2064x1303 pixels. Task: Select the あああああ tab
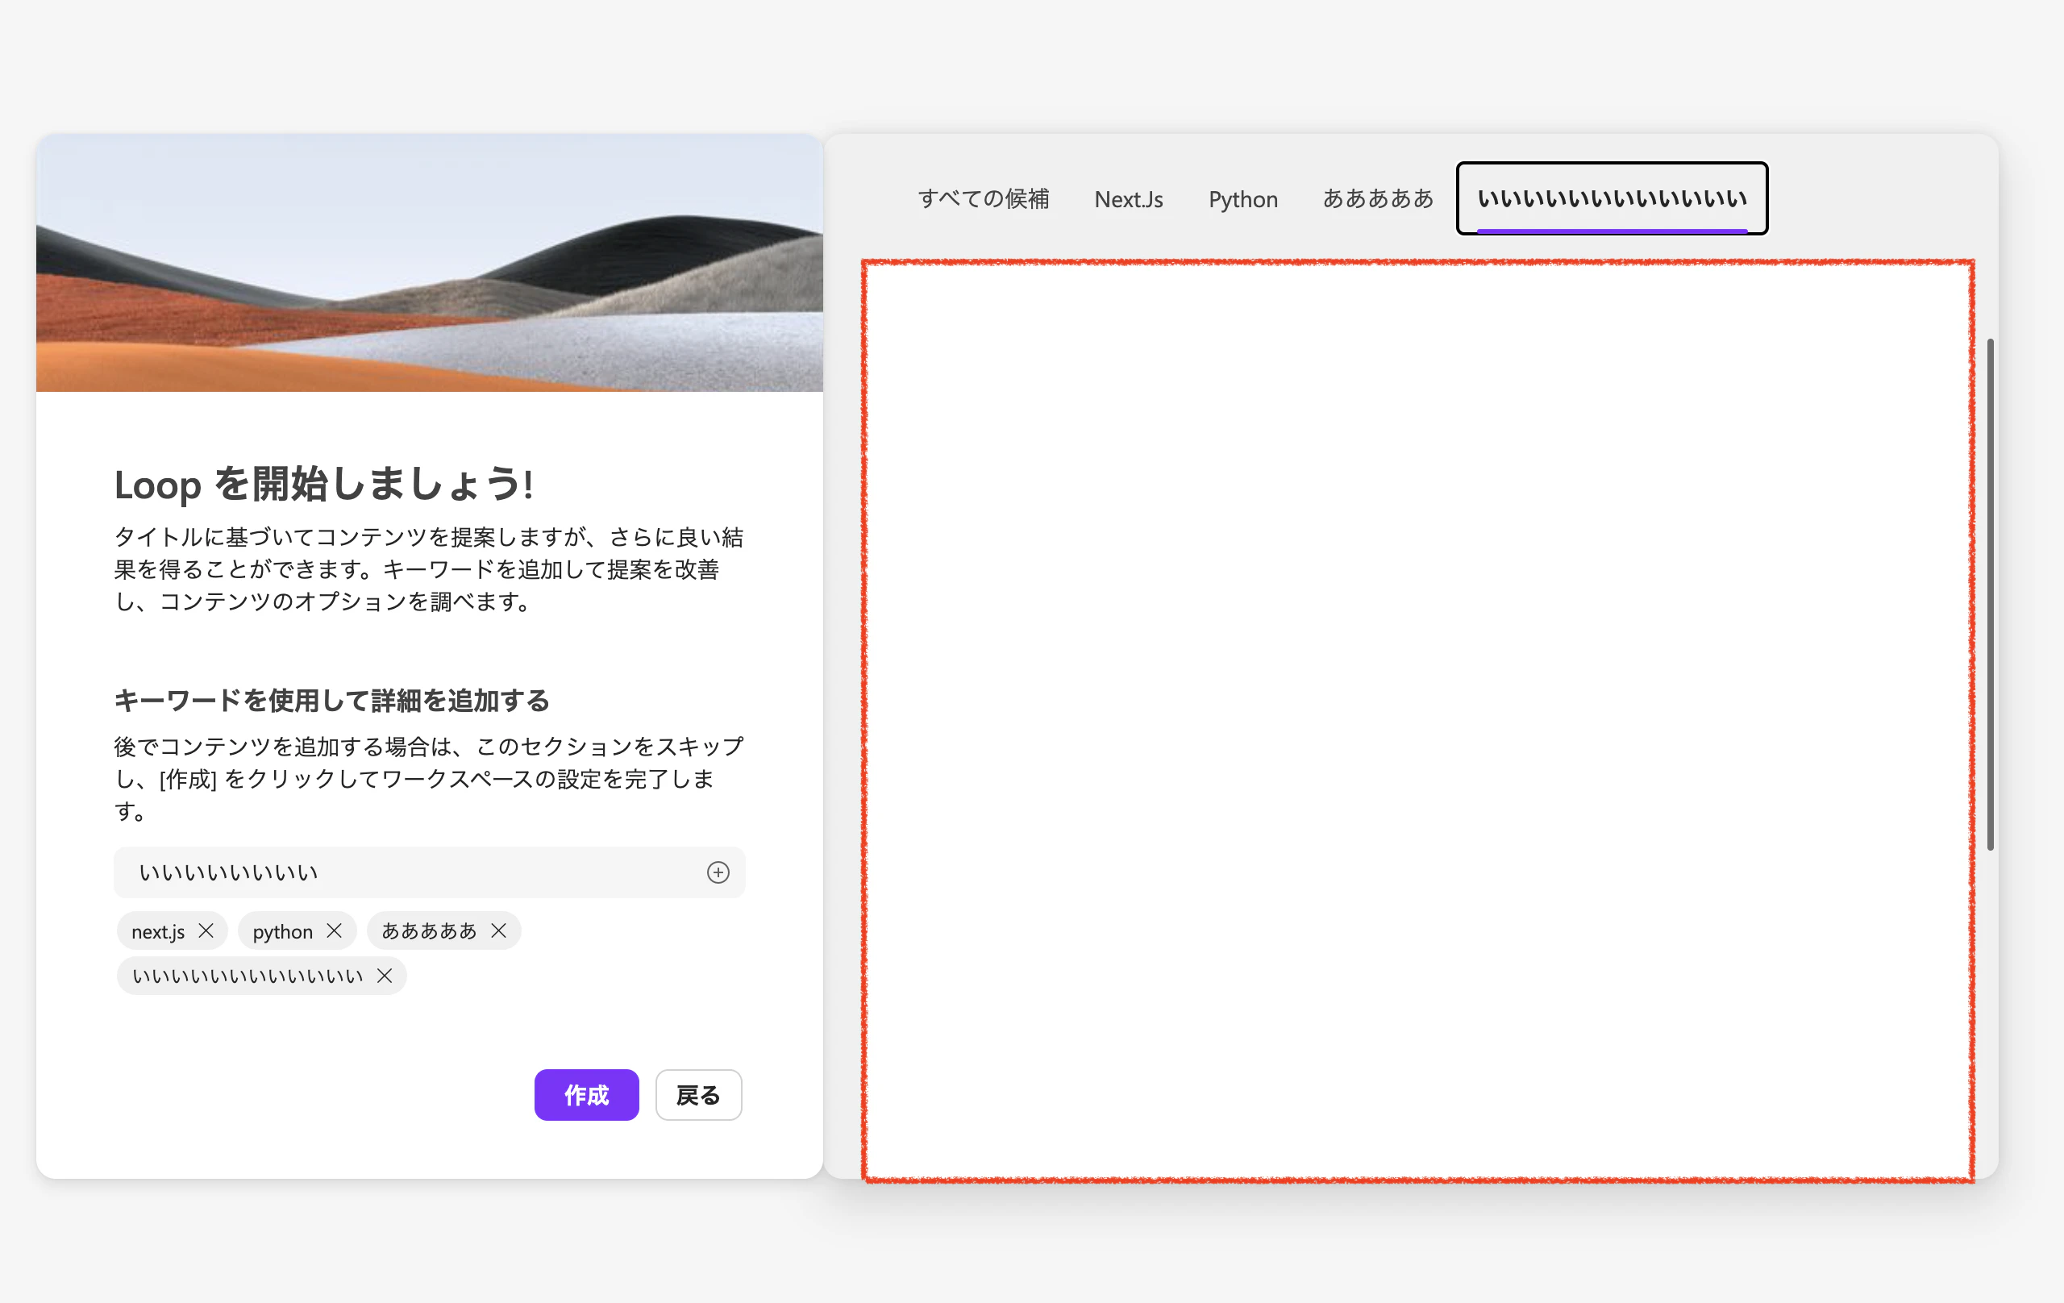pos(1377,199)
